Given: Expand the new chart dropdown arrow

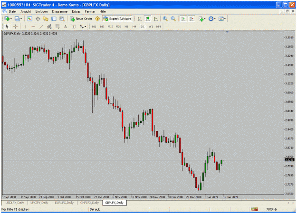Looking at the screenshot, I should pos(11,19).
